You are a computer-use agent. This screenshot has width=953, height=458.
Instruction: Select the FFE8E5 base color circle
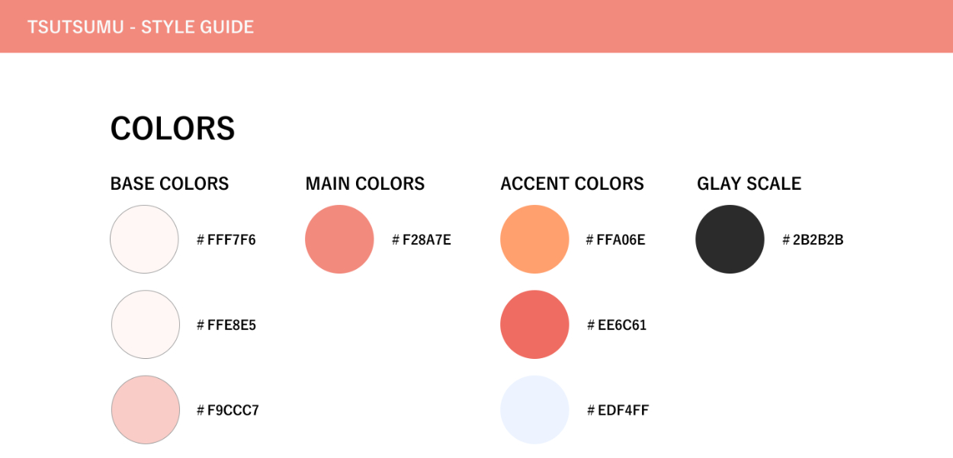(145, 325)
